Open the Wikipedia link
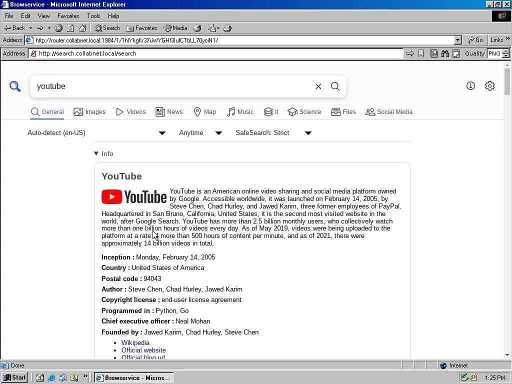 pyautogui.click(x=135, y=342)
